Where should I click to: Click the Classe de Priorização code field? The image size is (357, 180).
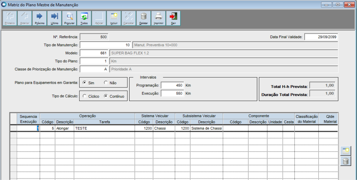tap(94, 69)
